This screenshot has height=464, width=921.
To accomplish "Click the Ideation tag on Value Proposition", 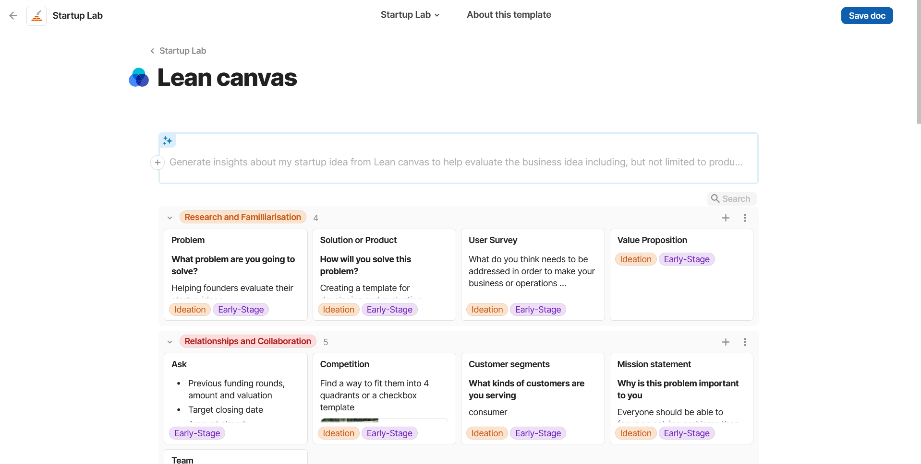I will pyautogui.click(x=635, y=259).
